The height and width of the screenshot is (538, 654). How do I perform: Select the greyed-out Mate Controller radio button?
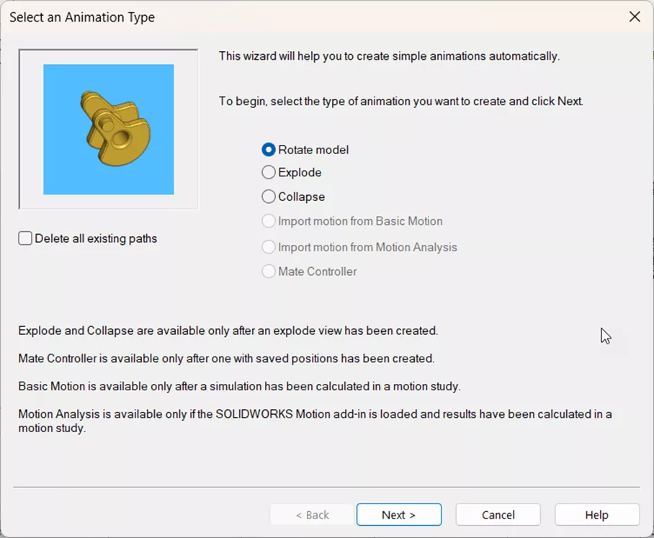(x=269, y=272)
